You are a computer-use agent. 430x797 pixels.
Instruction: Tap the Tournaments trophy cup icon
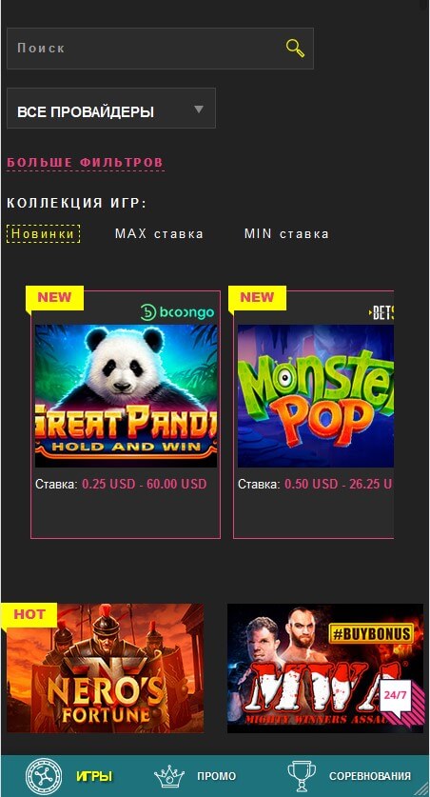[x=302, y=776]
